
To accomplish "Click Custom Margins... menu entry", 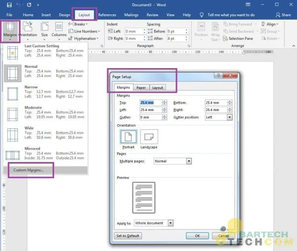I will 45,170.
